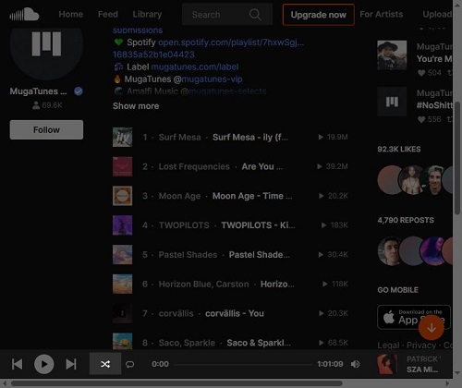The width and height of the screenshot is (462, 388).
Task: Play Surf Mesa ily track artwork
Action: point(123,137)
